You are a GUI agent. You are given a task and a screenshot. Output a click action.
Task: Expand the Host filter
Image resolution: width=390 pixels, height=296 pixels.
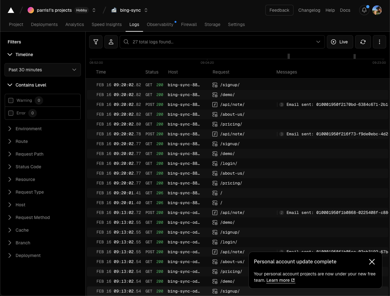16,205
